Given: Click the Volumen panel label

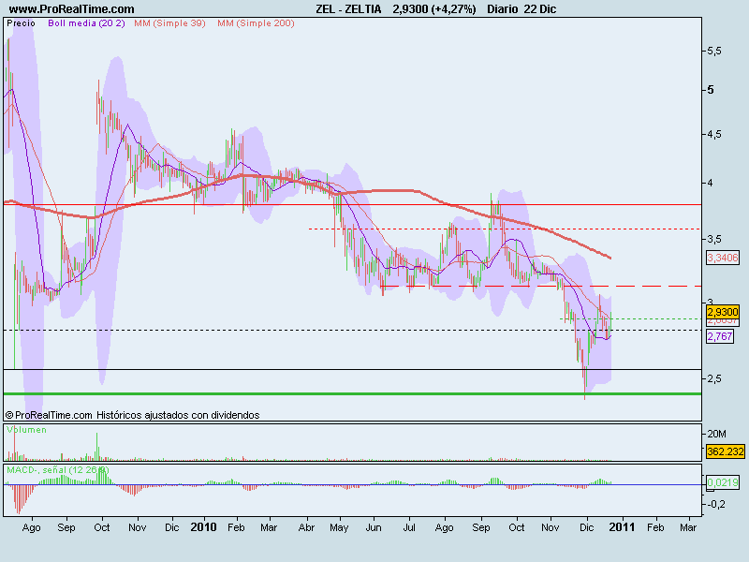Looking at the screenshot, I should click(x=27, y=430).
